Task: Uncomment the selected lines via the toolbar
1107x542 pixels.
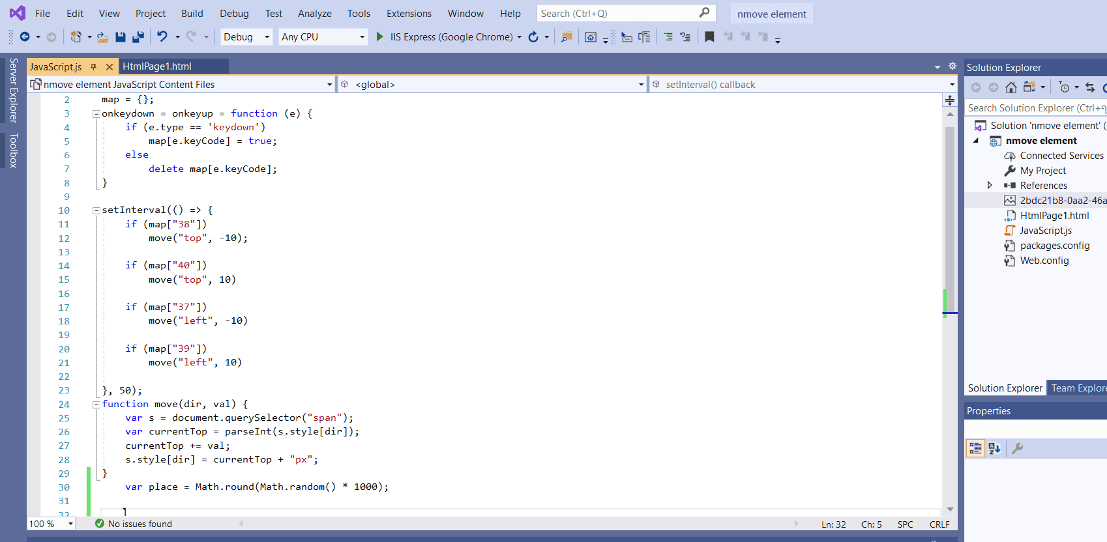Action: coord(685,37)
